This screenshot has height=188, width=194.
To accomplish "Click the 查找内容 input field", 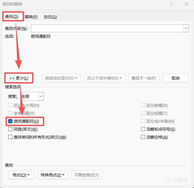I will (x=107, y=28).
